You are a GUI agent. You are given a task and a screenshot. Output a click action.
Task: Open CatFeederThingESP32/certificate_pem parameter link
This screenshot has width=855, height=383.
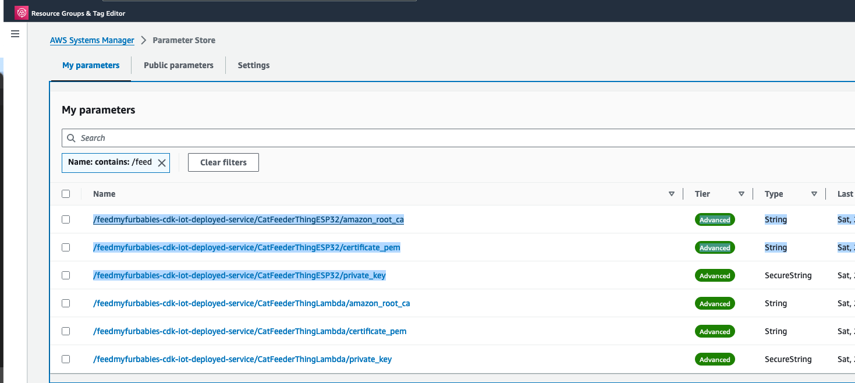(247, 247)
